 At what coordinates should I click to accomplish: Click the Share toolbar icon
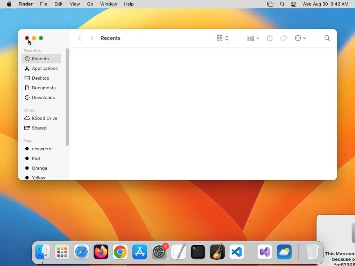[270, 38]
